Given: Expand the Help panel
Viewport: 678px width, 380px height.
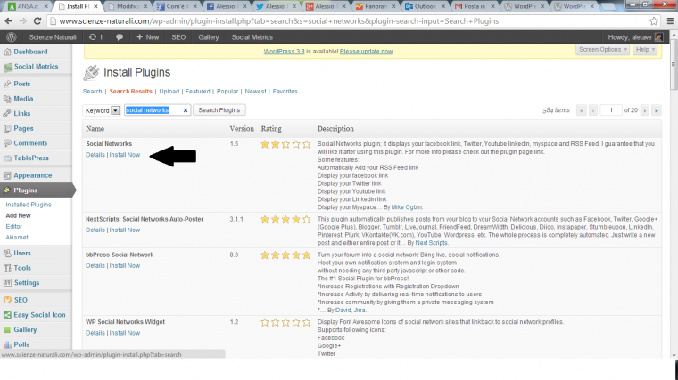Looking at the screenshot, I should (645, 50).
